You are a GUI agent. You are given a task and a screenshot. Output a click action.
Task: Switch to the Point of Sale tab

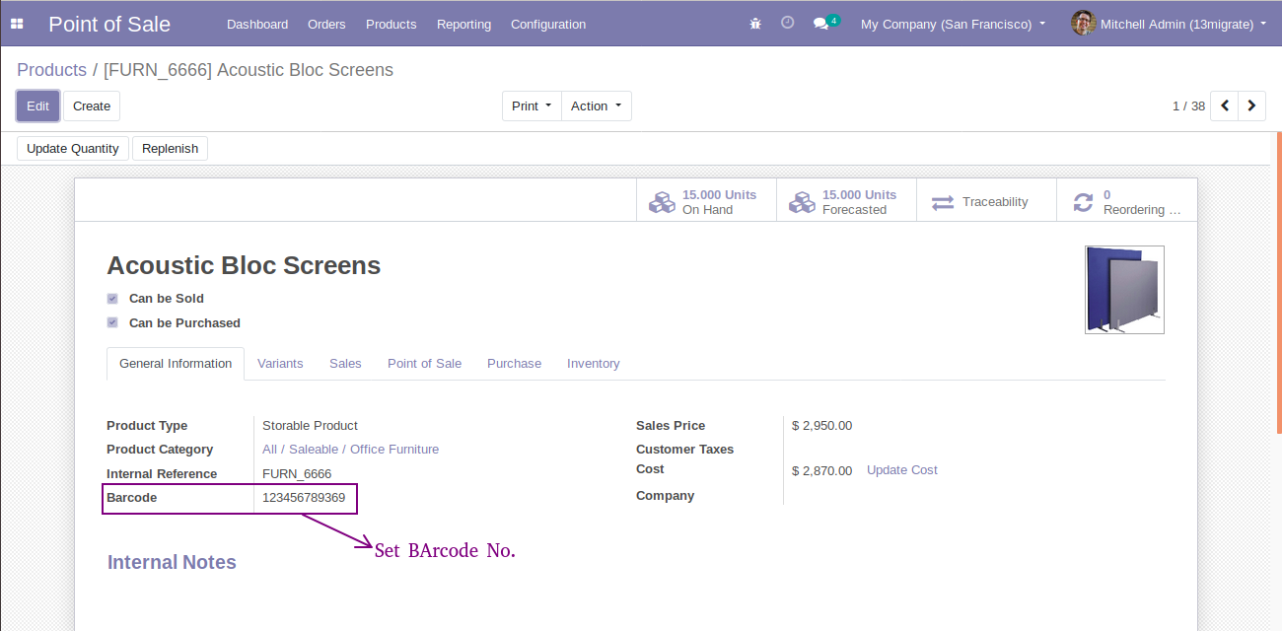[424, 364]
